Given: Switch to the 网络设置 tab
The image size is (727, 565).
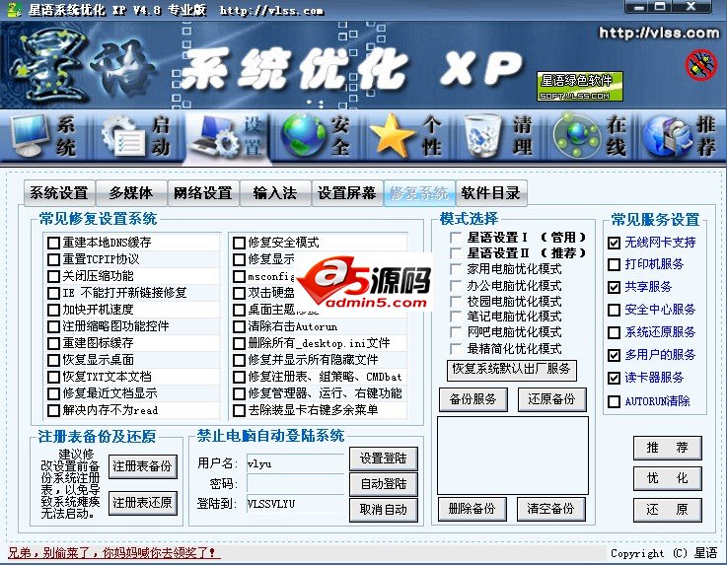Looking at the screenshot, I should click(x=203, y=193).
